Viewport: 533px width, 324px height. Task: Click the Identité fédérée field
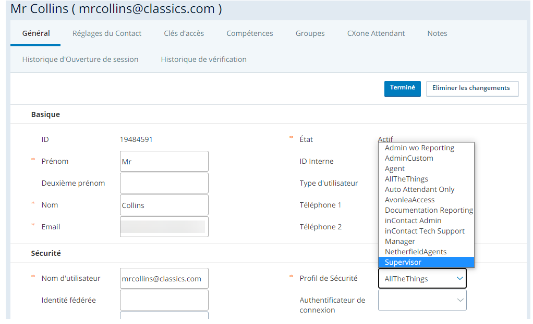[164, 300]
